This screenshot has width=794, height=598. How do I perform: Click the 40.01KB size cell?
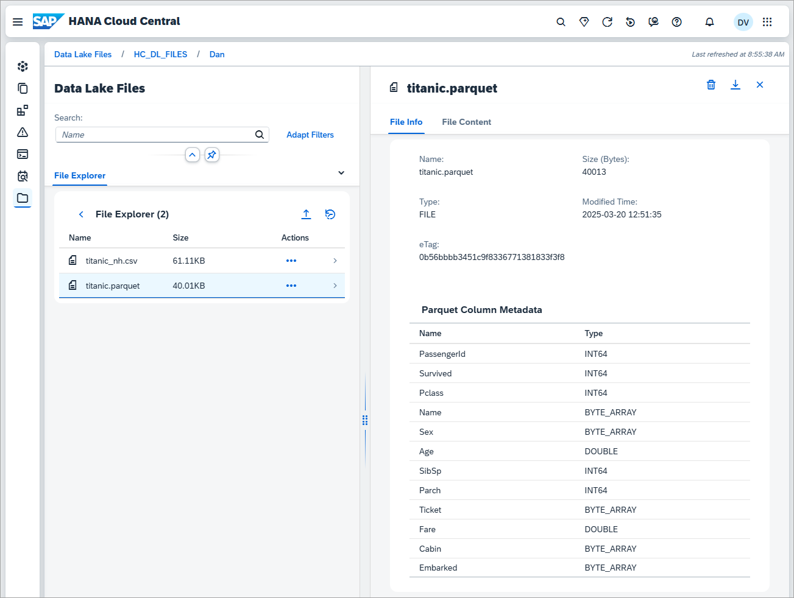click(x=189, y=286)
